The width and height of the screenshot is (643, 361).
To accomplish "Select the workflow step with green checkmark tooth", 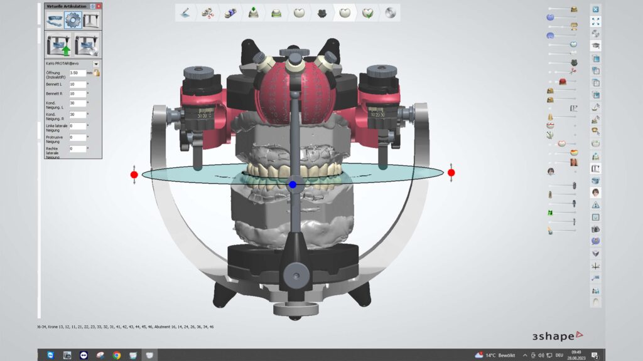I will pyautogui.click(x=367, y=13).
